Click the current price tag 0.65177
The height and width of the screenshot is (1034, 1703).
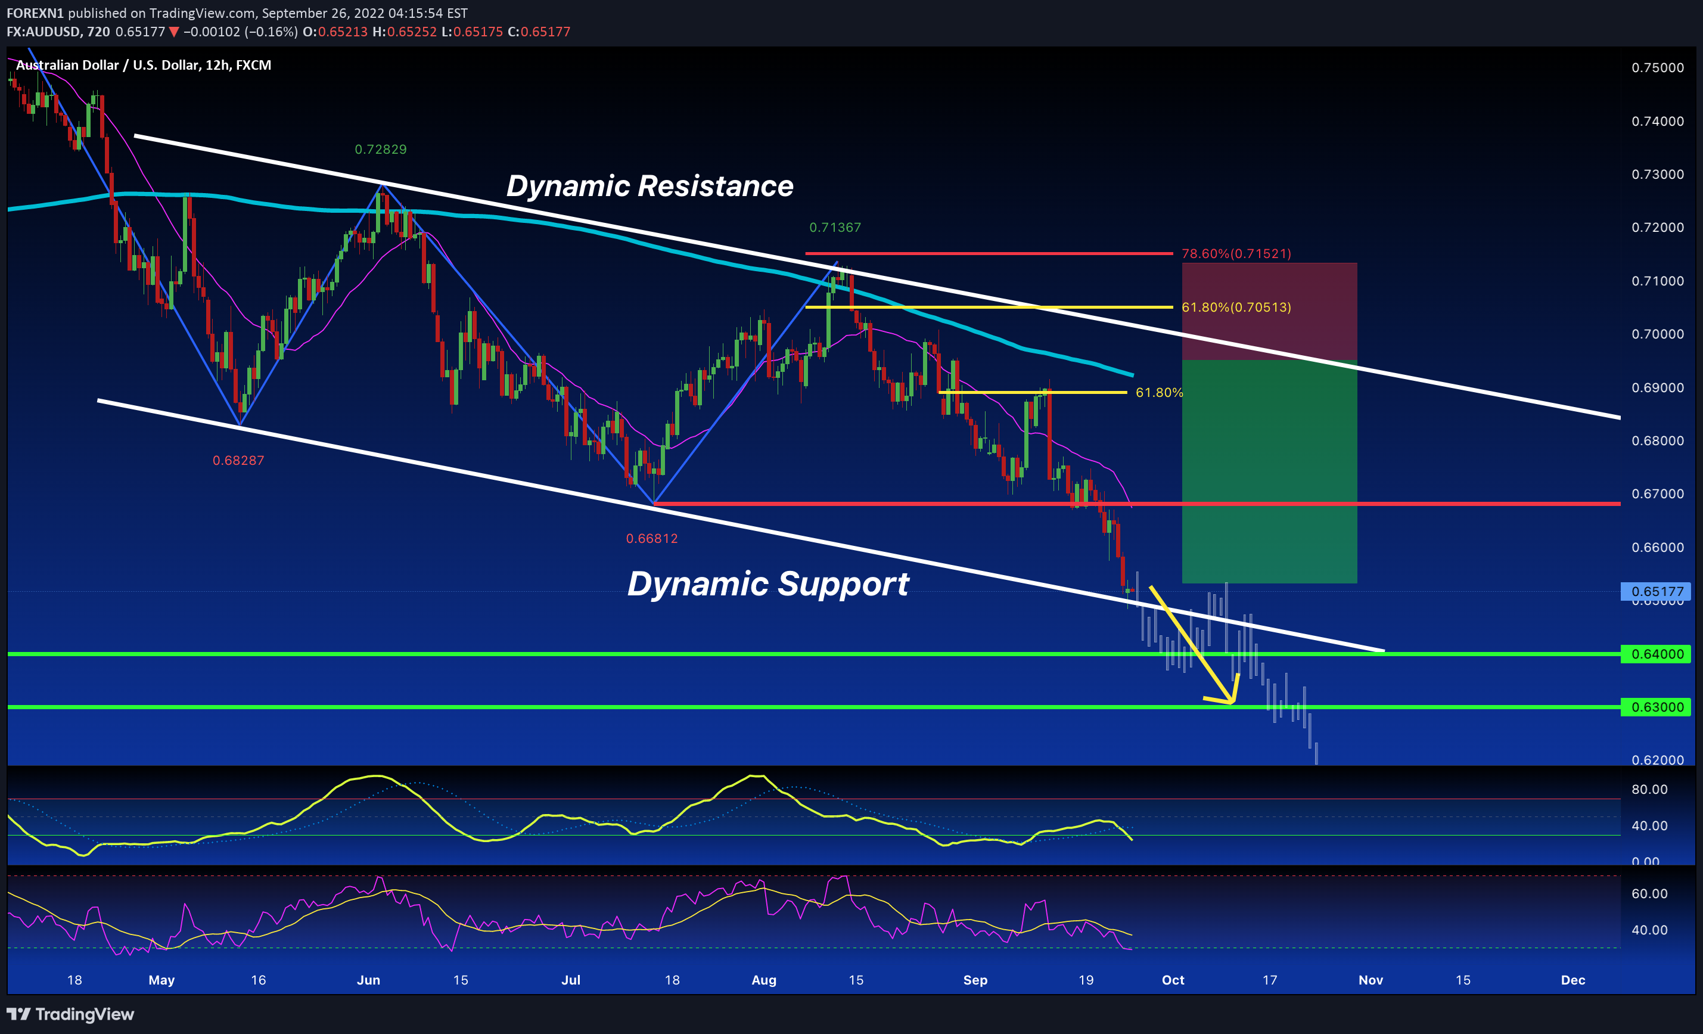(1656, 592)
